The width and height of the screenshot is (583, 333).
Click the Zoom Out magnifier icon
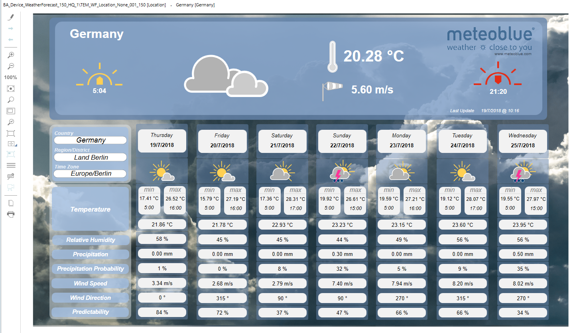[x=10, y=66]
